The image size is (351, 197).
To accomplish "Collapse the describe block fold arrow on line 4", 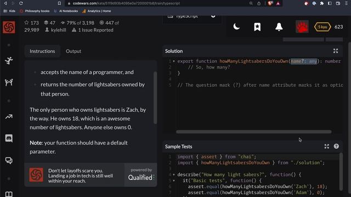I will tap(174, 175).
